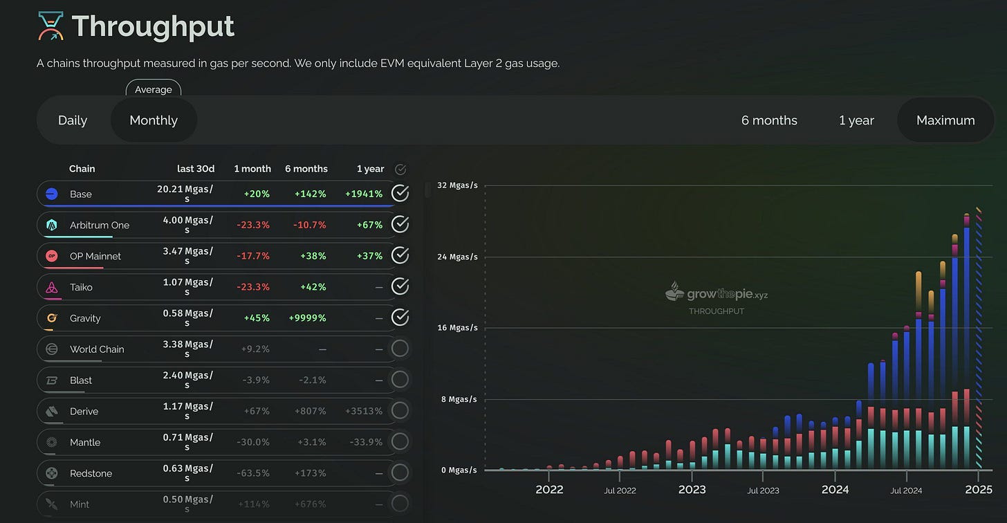Screen dimensions: 1007x523
Task: Click the Redstone logo icon
Action: [x=51, y=473]
